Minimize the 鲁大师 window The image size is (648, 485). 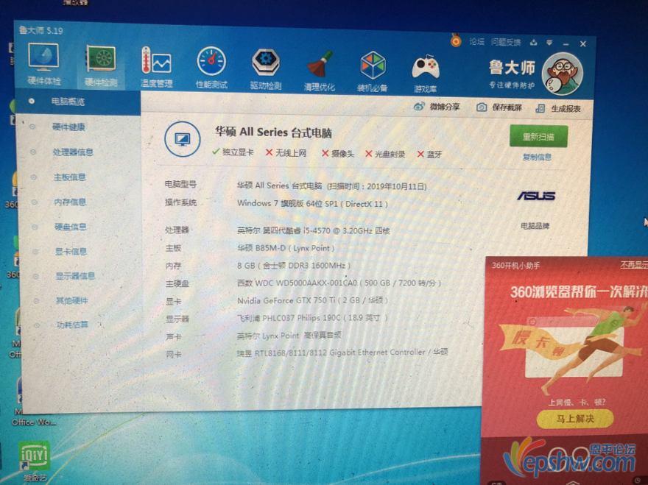pyautogui.click(x=566, y=43)
